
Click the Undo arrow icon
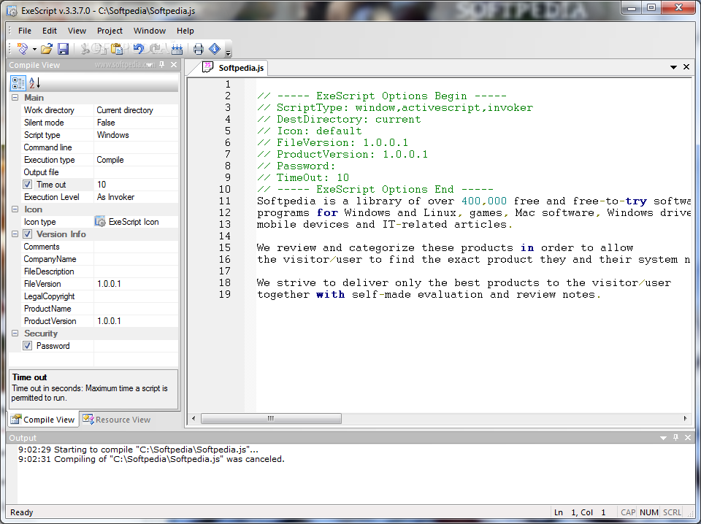138,49
